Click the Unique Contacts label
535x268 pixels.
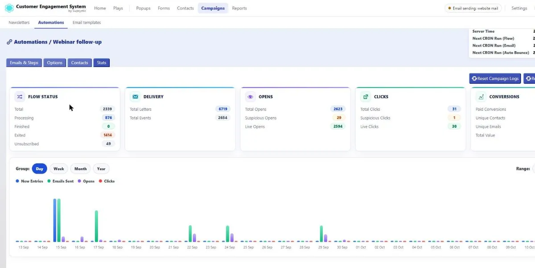tap(490, 118)
